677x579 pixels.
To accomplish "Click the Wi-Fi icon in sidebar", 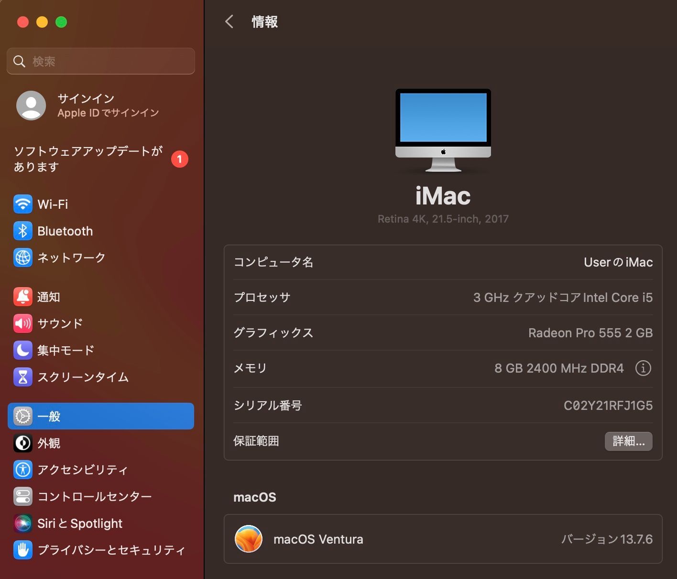I will (x=23, y=204).
